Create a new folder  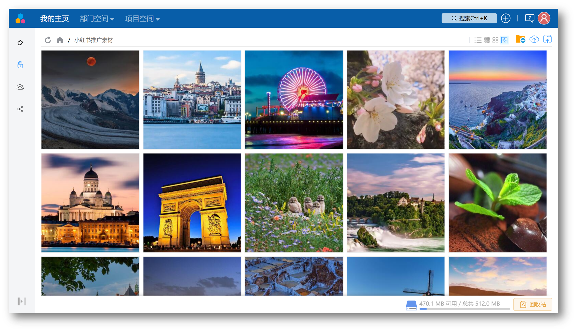pyautogui.click(x=520, y=39)
